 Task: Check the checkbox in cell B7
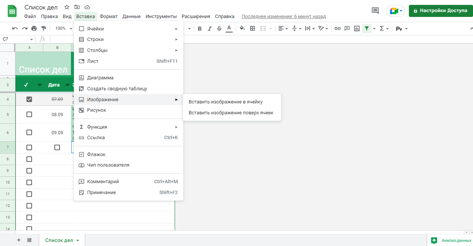pos(57,147)
